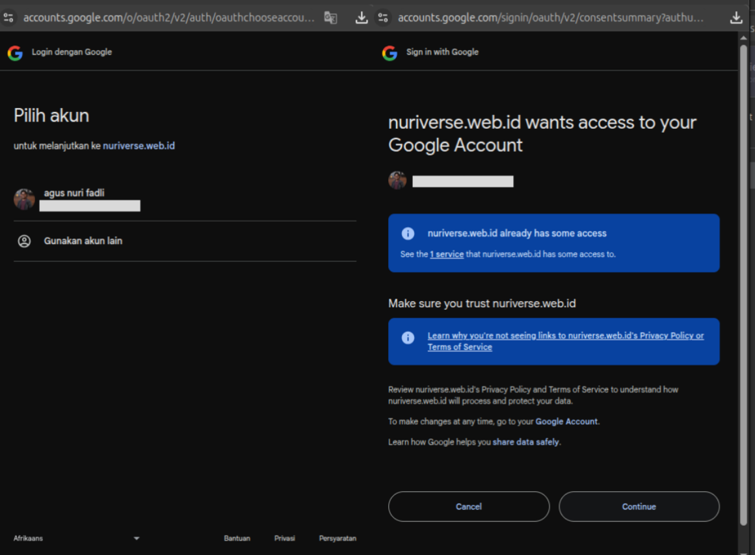Screen dimensions: 755x555
Task: Open nuriverse.web.id link under Pilih akun
Action: tap(139, 146)
